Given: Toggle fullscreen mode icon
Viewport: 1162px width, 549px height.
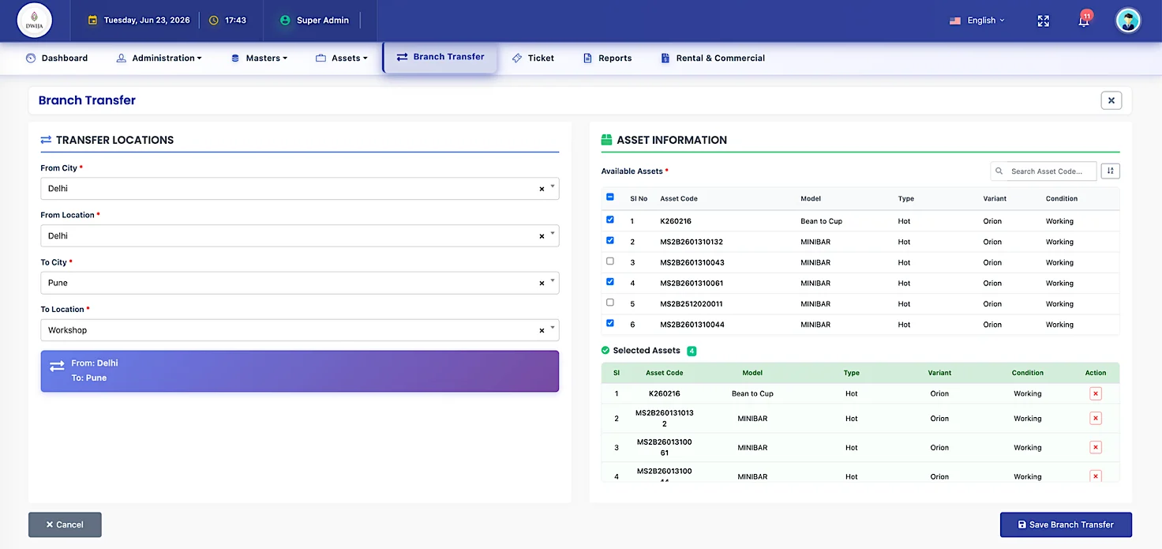Looking at the screenshot, I should point(1044,21).
